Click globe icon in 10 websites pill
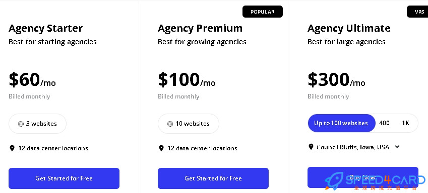This screenshot has width=428, height=193. [170, 124]
